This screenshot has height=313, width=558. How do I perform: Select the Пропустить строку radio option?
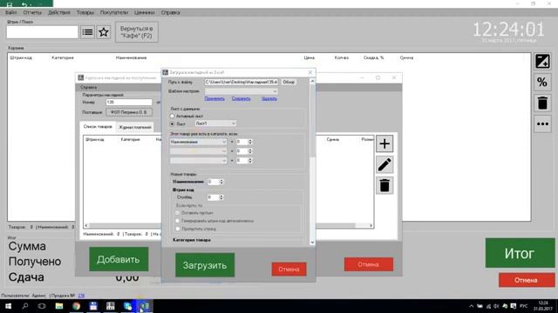coord(177,229)
